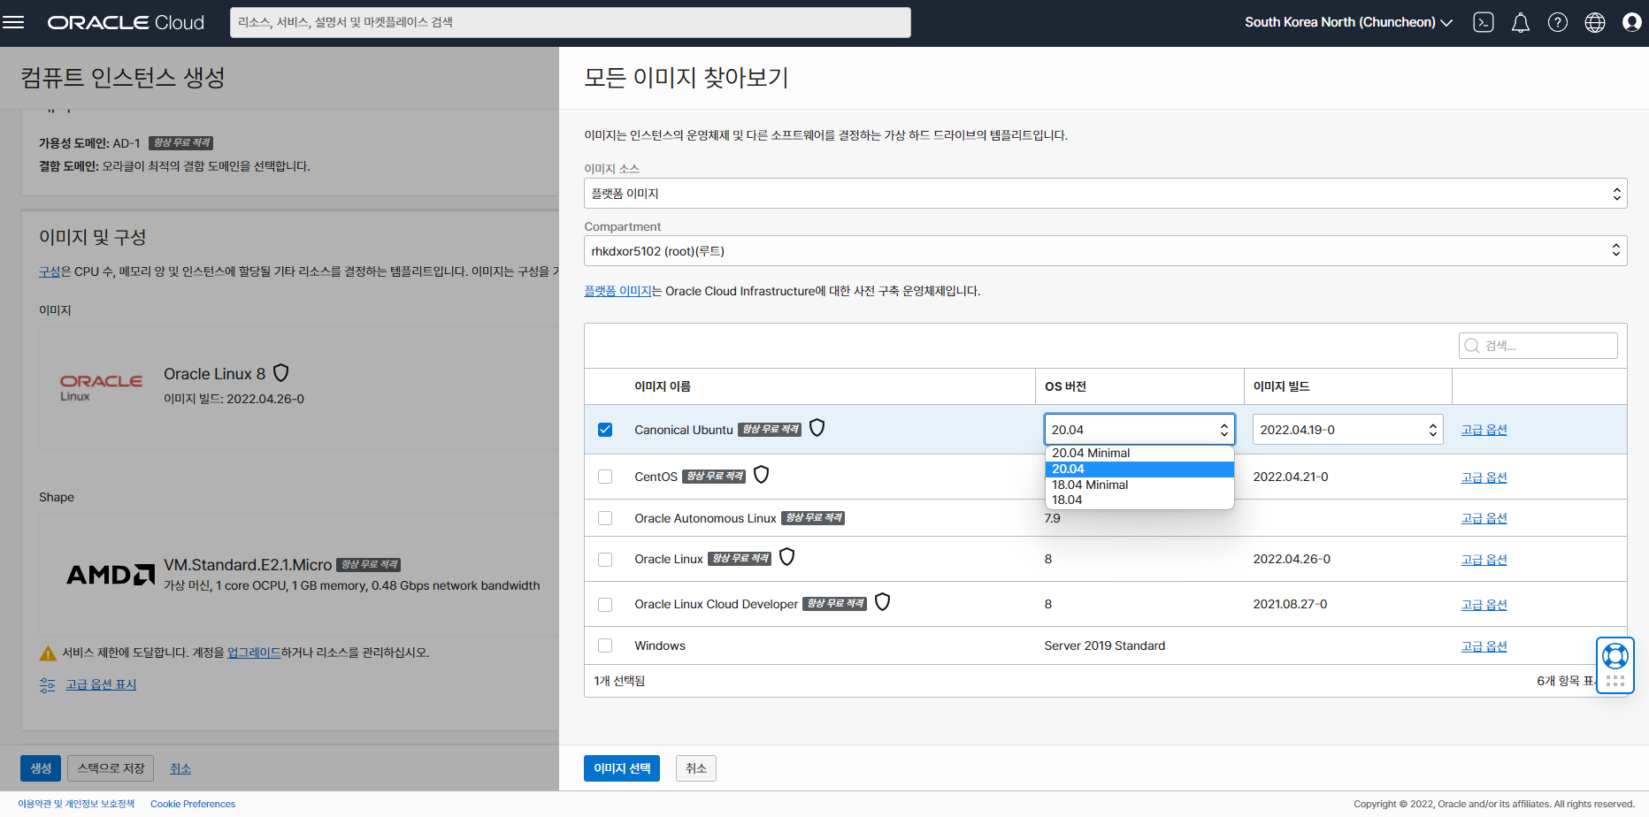Open 고급 옵션 link for Oracle Linux Cloud Developer

pyautogui.click(x=1484, y=605)
